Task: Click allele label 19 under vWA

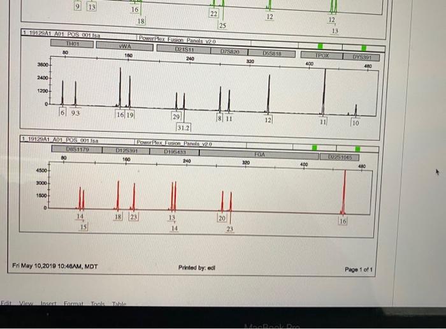Action: 130,115
